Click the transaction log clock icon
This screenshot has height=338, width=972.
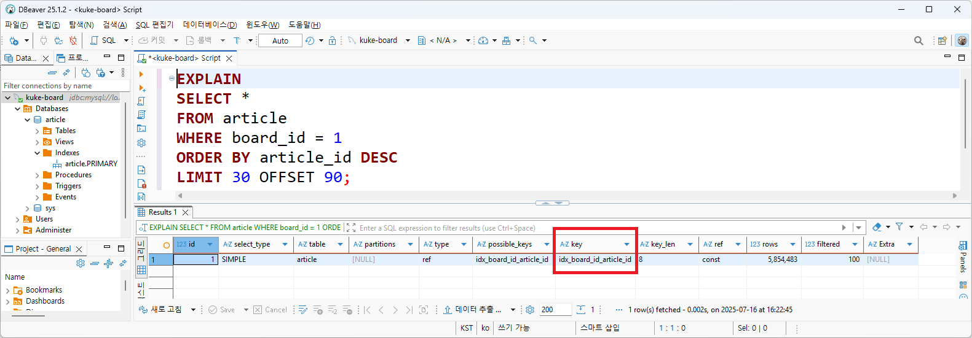310,40
